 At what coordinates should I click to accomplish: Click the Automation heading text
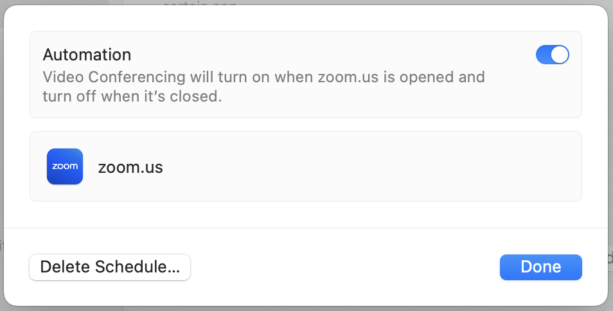tap(87, 55)
